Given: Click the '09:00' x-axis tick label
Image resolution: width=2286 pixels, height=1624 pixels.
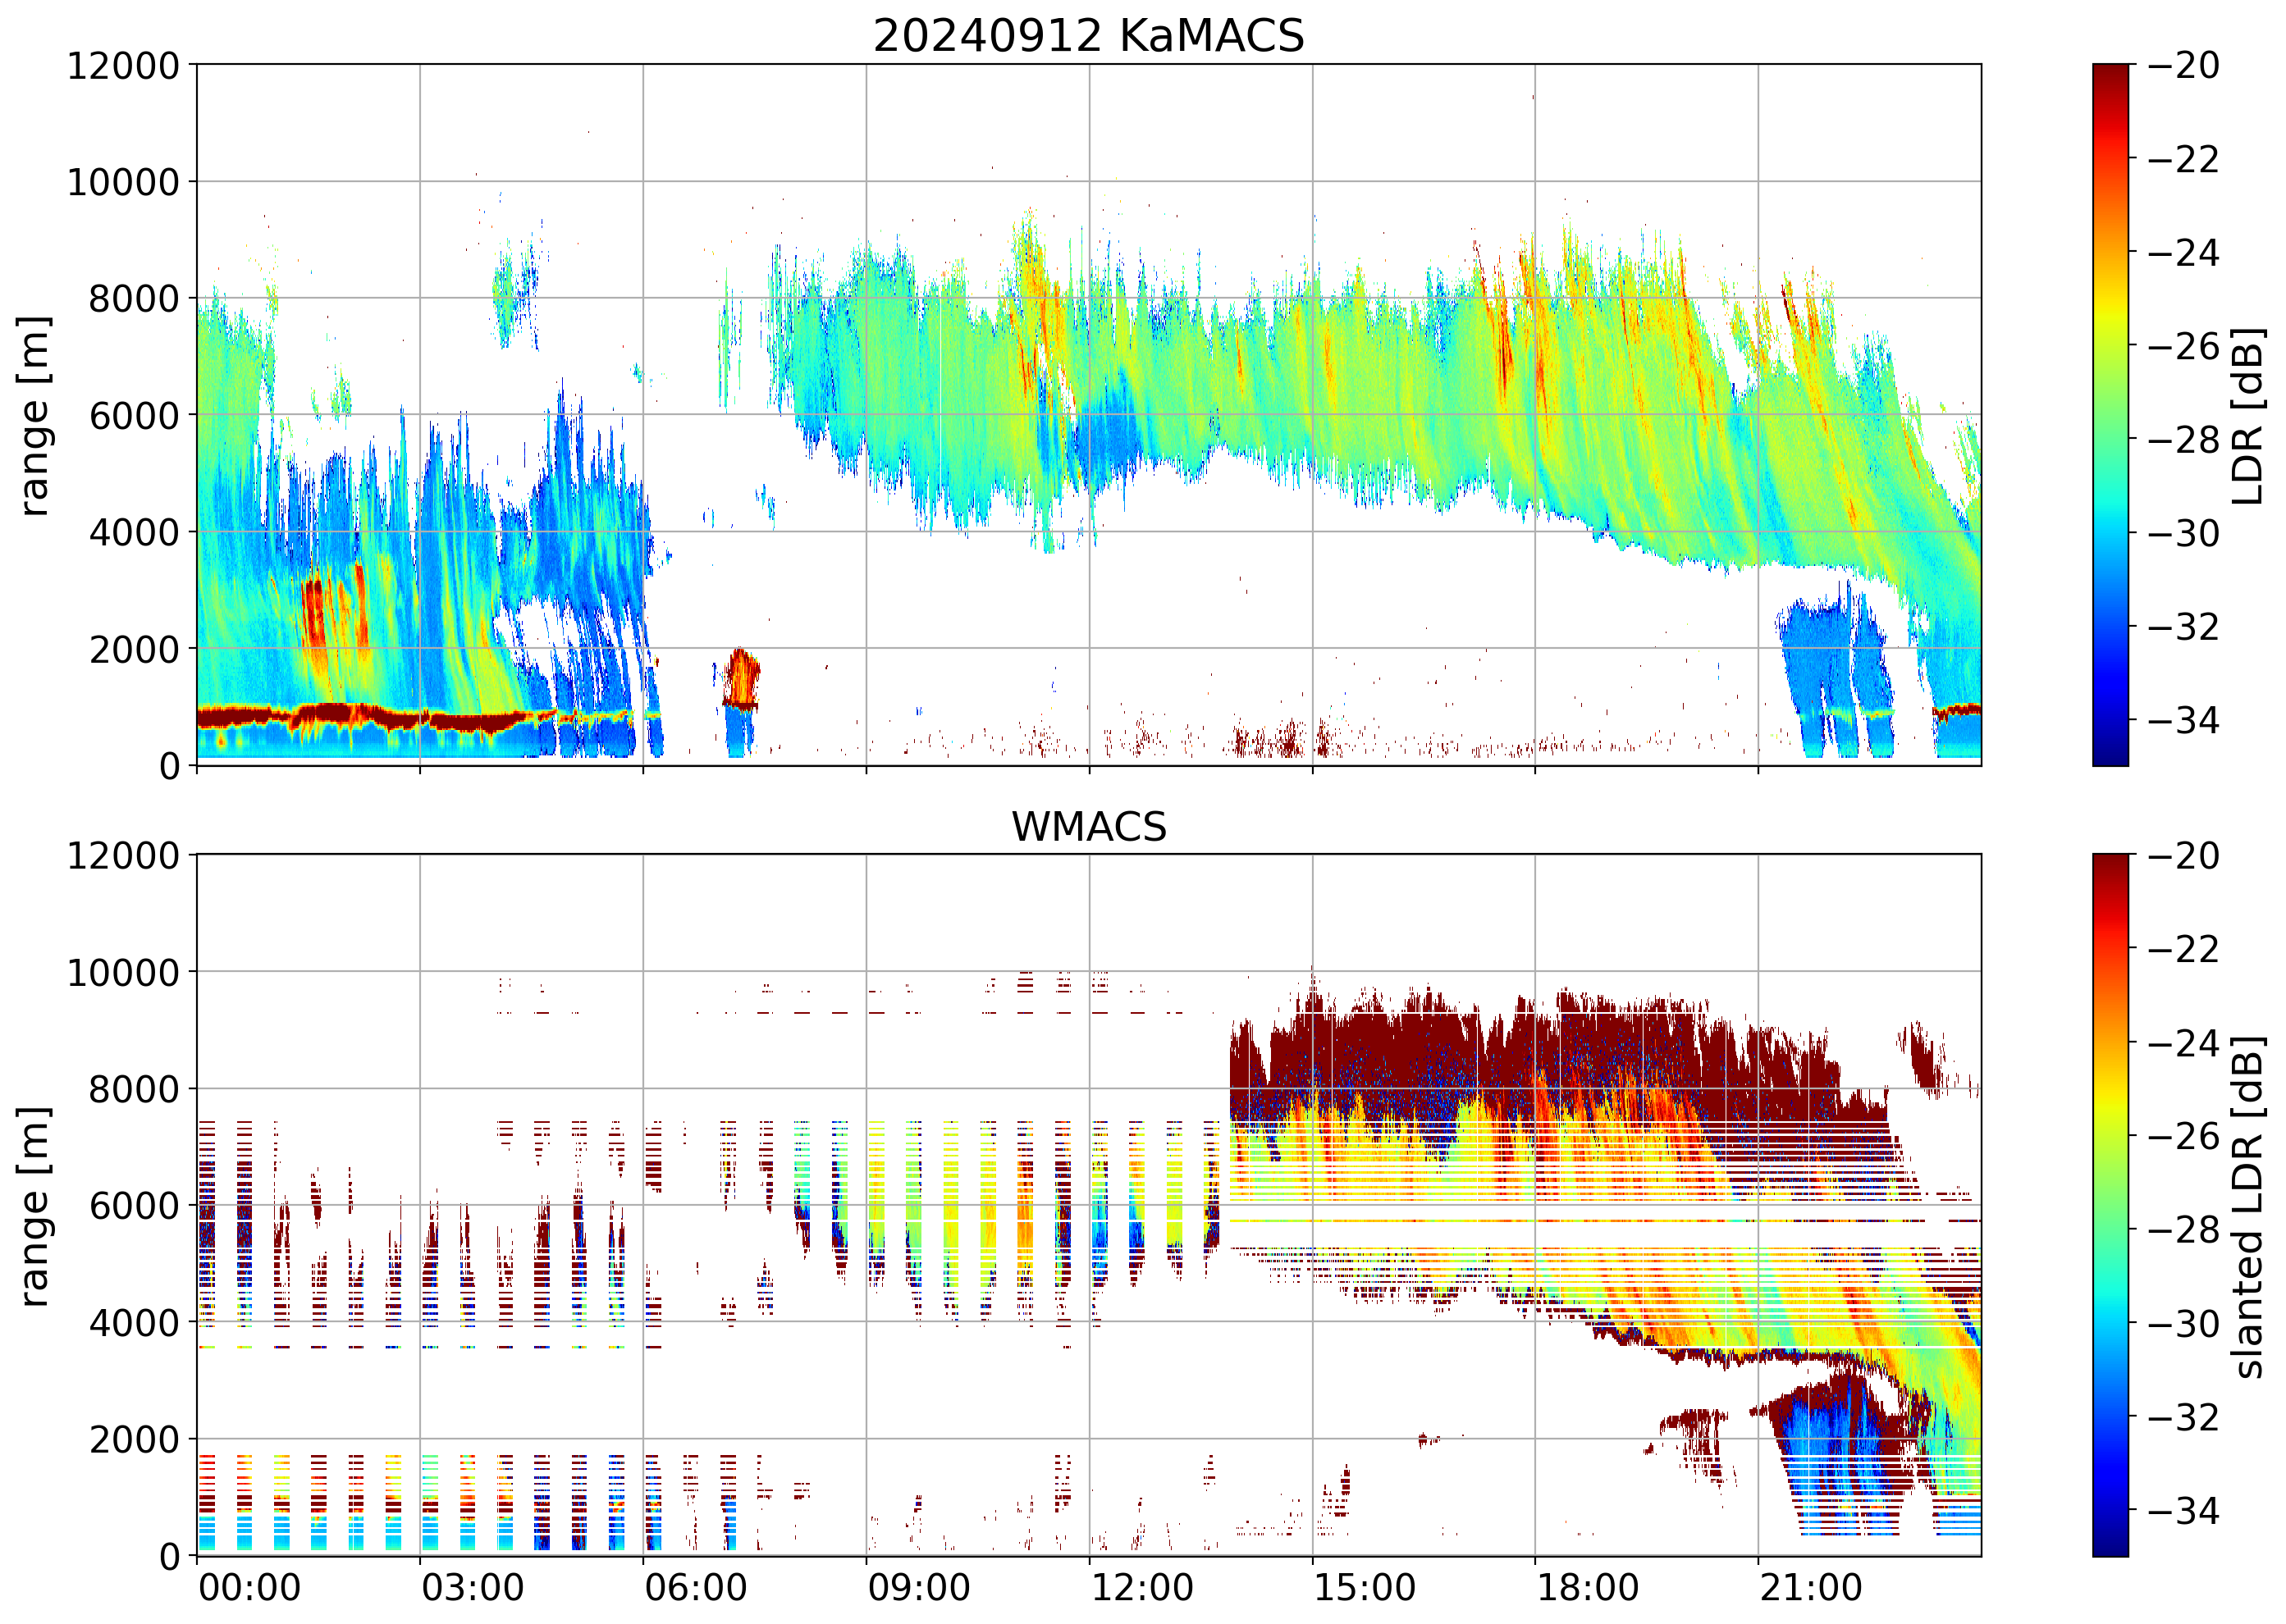Looking at the screenshot, I should (918, 1588).
